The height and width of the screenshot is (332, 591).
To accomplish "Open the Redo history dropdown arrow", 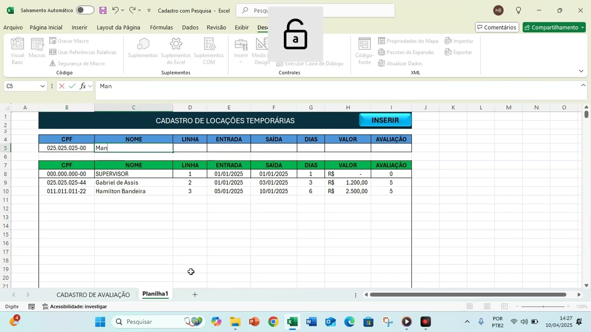I will (140, 10).
